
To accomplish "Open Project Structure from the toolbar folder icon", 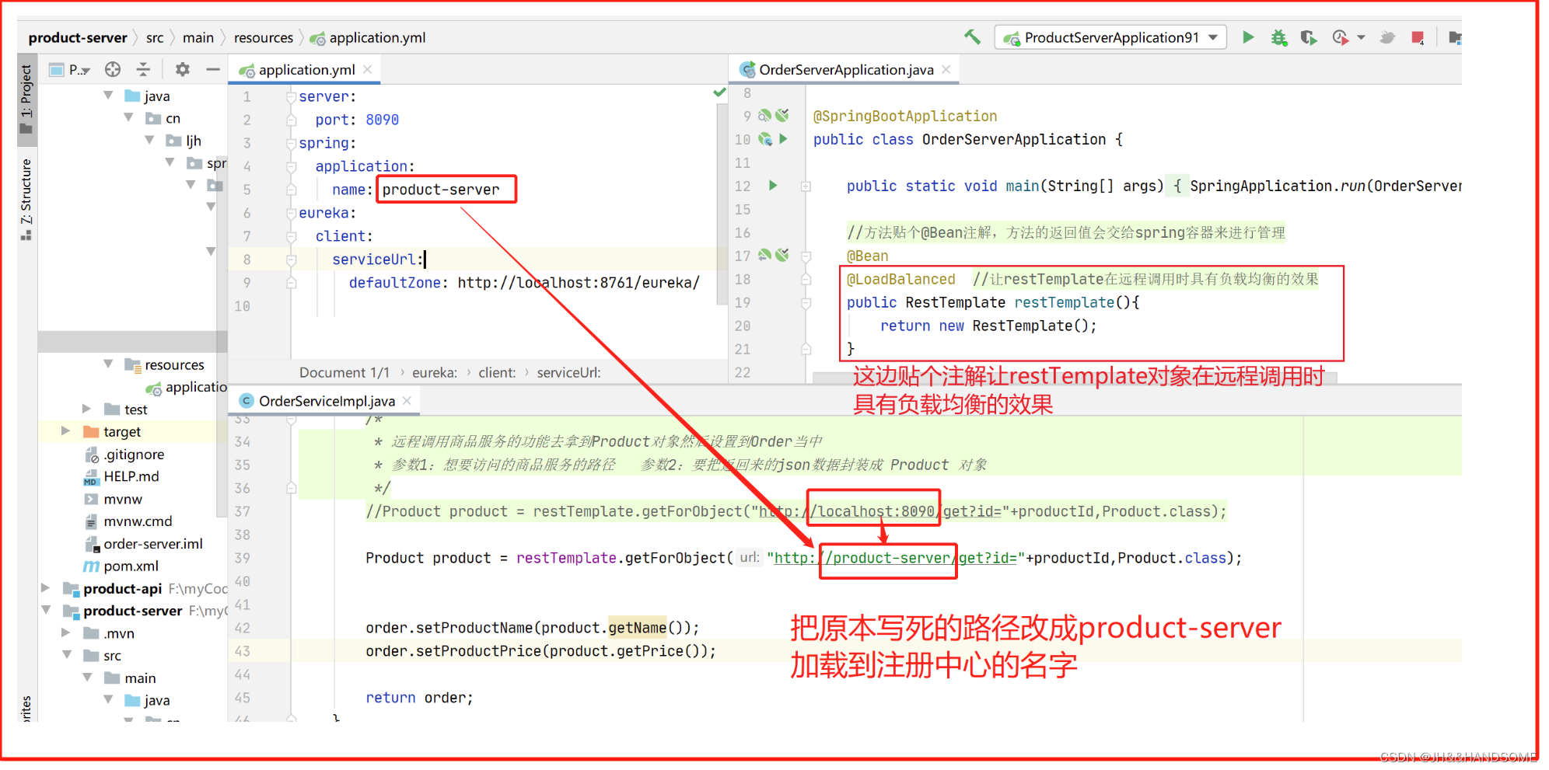I will 1454,37.
